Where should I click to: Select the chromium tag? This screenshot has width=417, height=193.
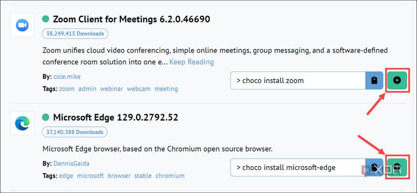coord(170,176)
